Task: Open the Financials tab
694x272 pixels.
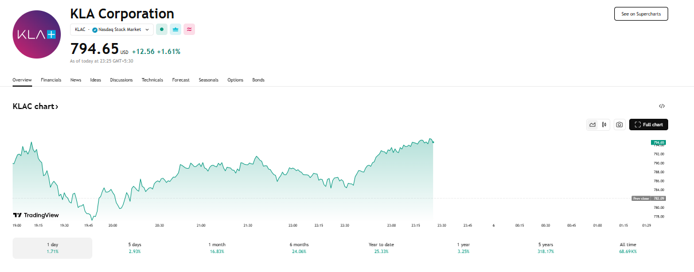Action: coord(51,80)
